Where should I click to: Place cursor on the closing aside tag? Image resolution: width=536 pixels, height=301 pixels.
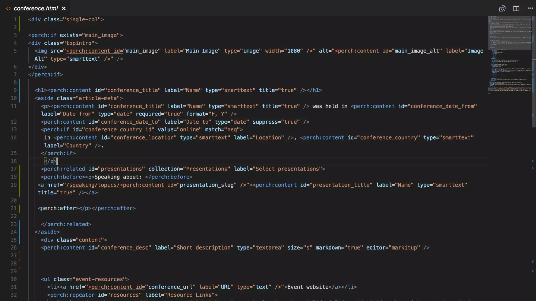click(x=47, y=232)
